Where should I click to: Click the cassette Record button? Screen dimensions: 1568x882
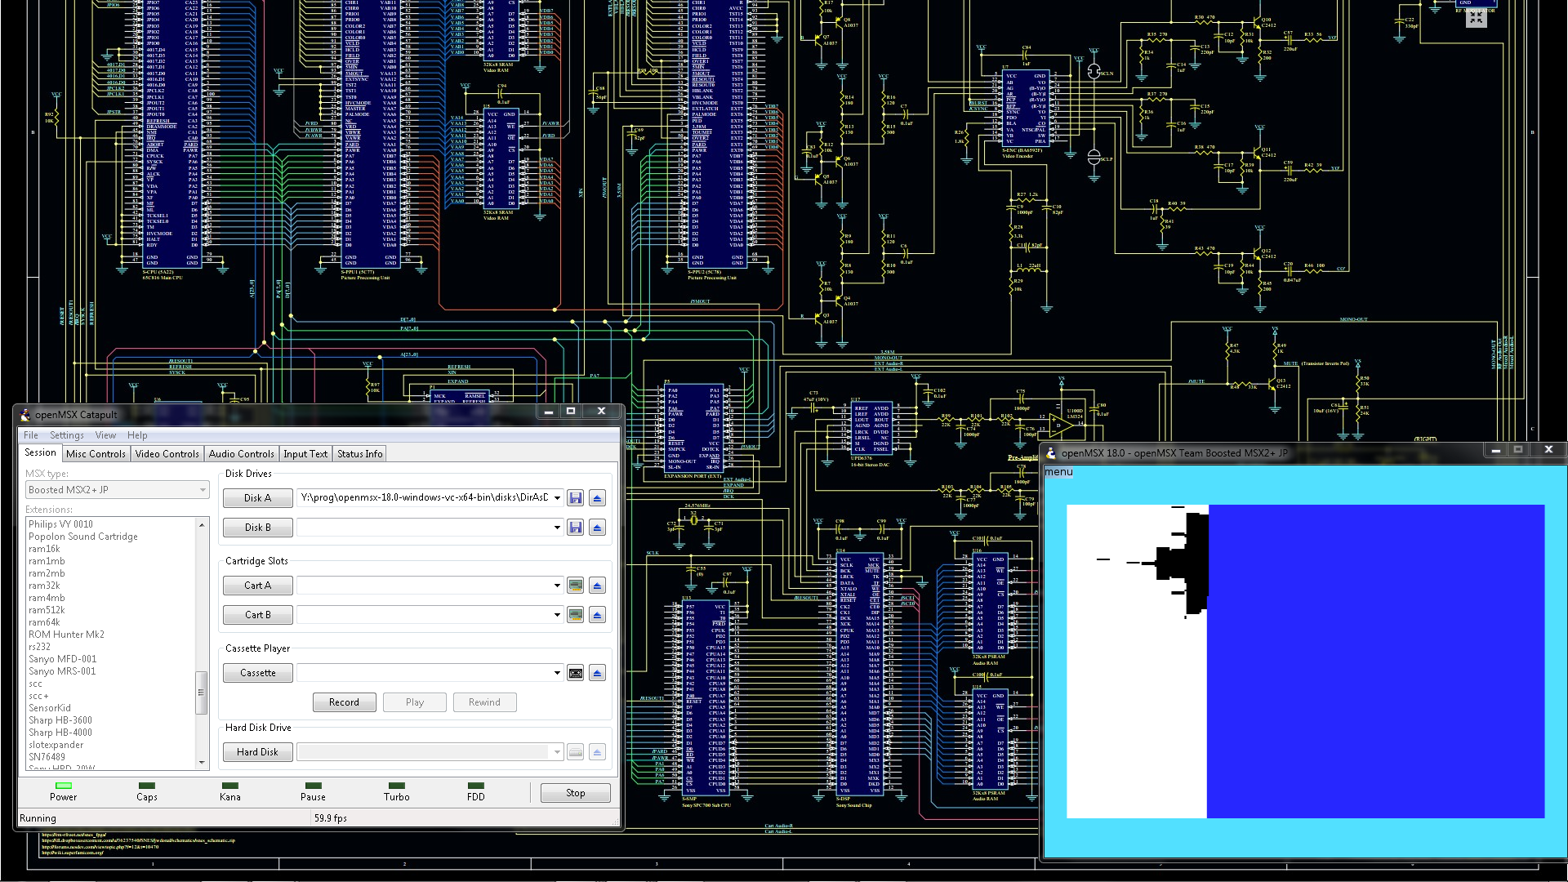point(344,702)
